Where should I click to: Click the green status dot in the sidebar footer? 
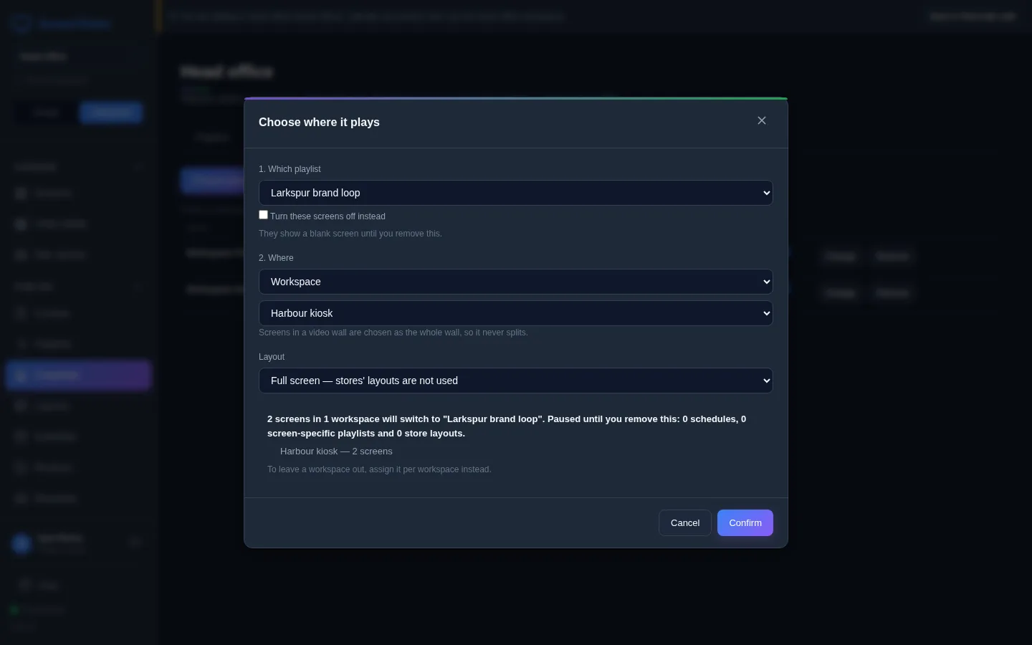coord(14,610)
